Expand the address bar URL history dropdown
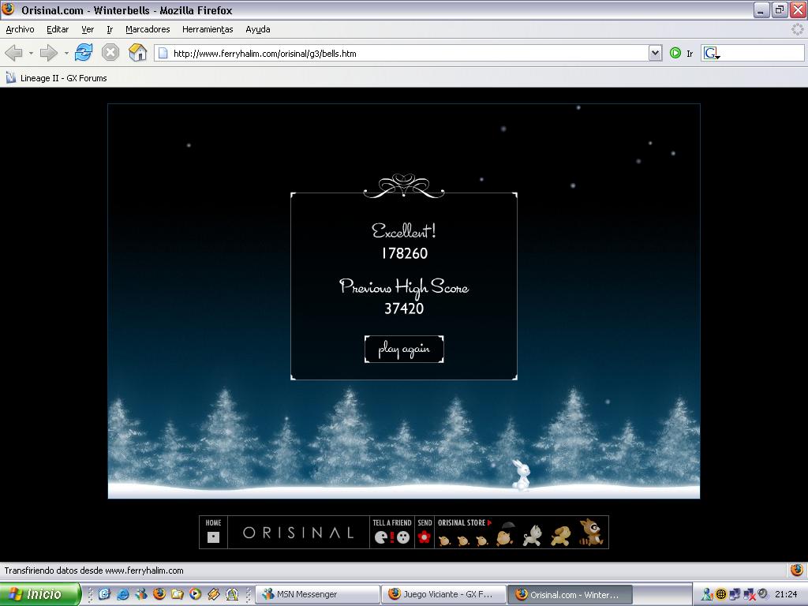The width and height of the screenshot is (808, 606). point(655,53)
